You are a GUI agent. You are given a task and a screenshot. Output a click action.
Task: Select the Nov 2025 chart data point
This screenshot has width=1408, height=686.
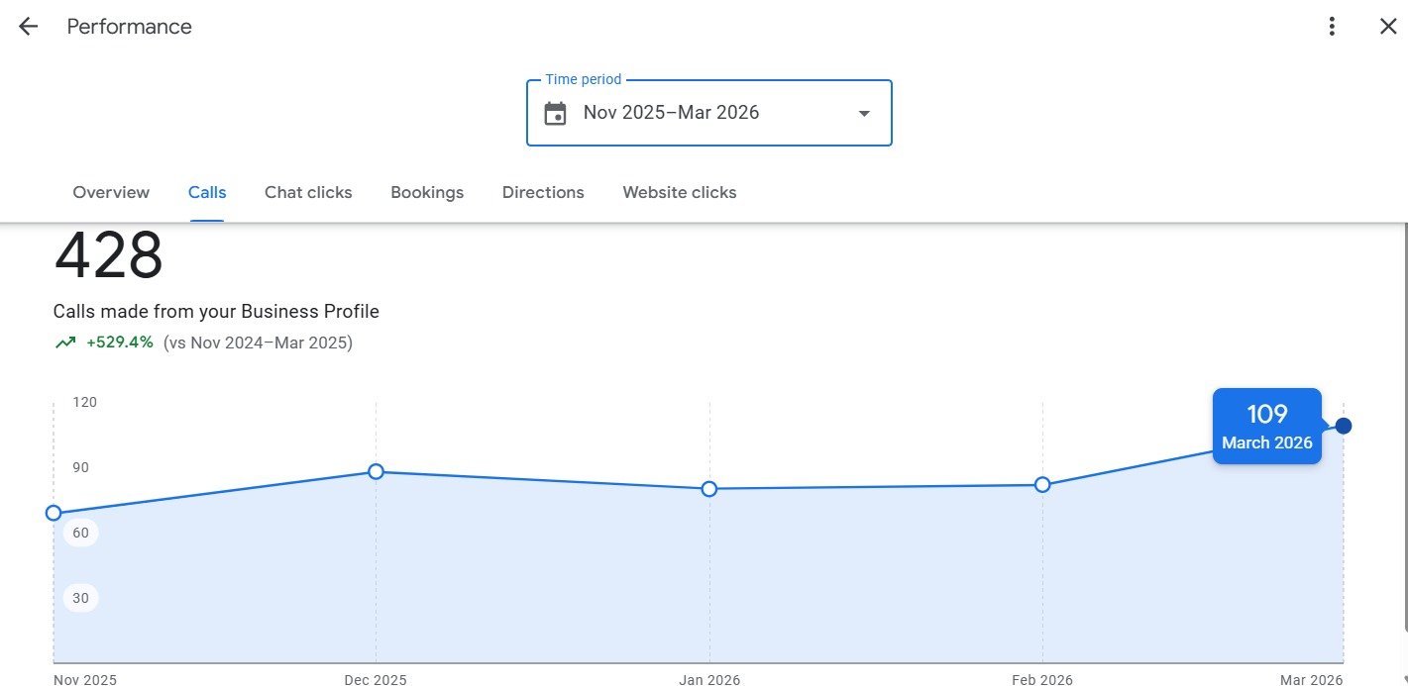click(54, 513)
